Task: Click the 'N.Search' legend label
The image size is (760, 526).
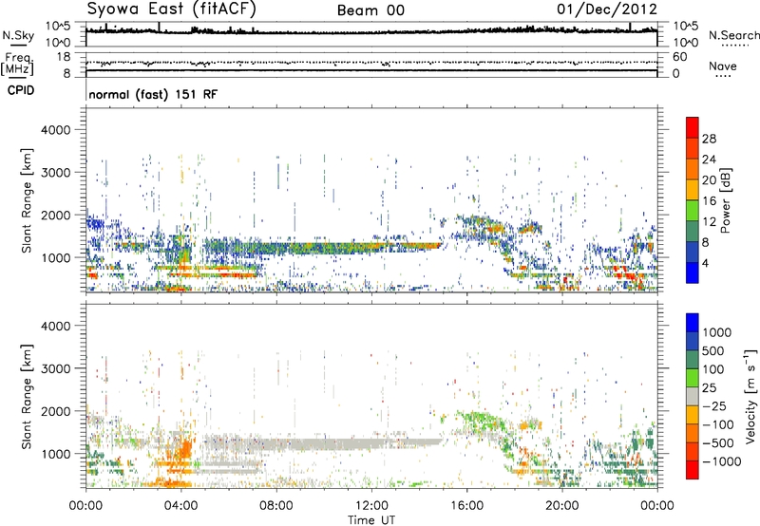Action: (733, 35)
